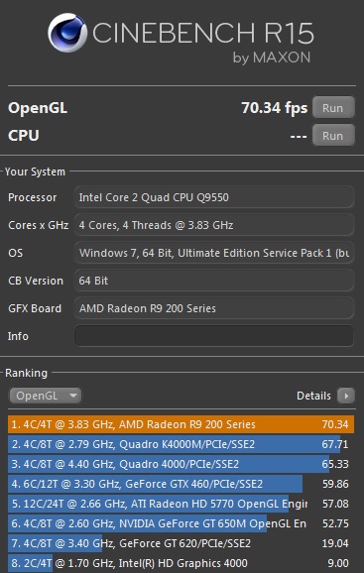Select the GeForce GTX 460 ranking entry
Screen dimensions: 364x573
pyautogui.click(x=181, y=484)
